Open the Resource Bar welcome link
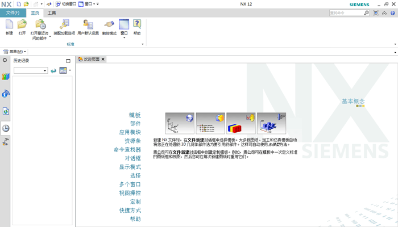The image size is (398, 227). pos(132,141)
